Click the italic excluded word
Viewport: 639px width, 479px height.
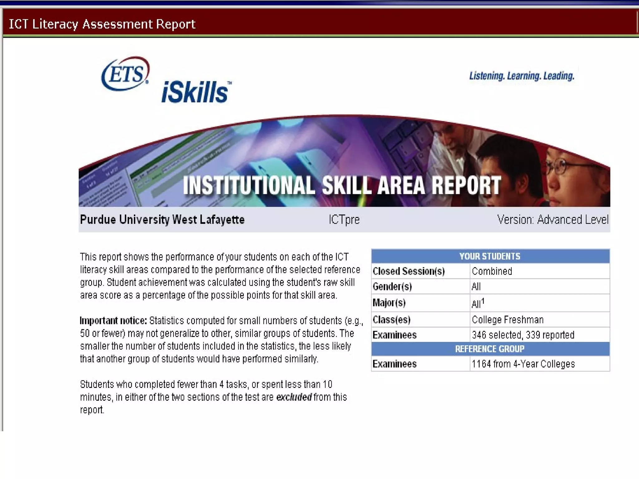pyautogui.click(x=294, y=397)
